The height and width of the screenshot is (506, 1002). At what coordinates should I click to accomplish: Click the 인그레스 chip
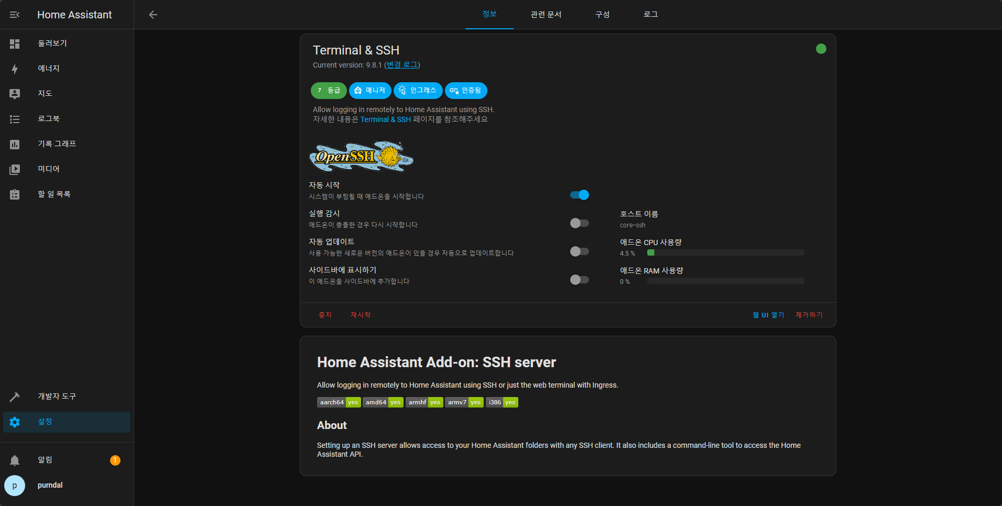(418, 91)
